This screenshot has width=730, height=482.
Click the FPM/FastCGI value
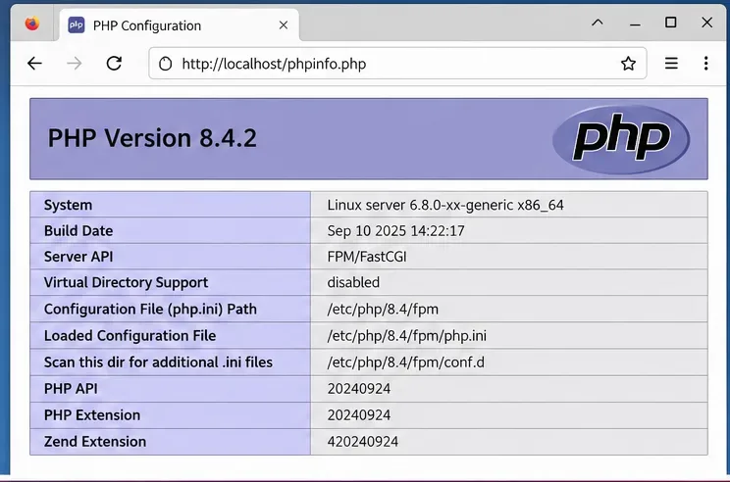pyautogui.click(x=367, y=257)
